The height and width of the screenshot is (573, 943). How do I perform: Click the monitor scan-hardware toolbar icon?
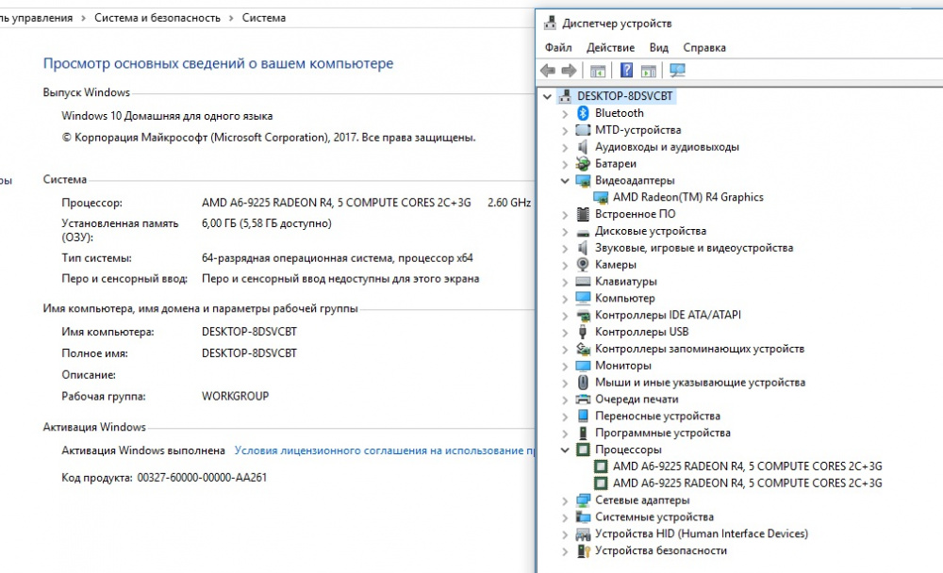pos(677,71)
